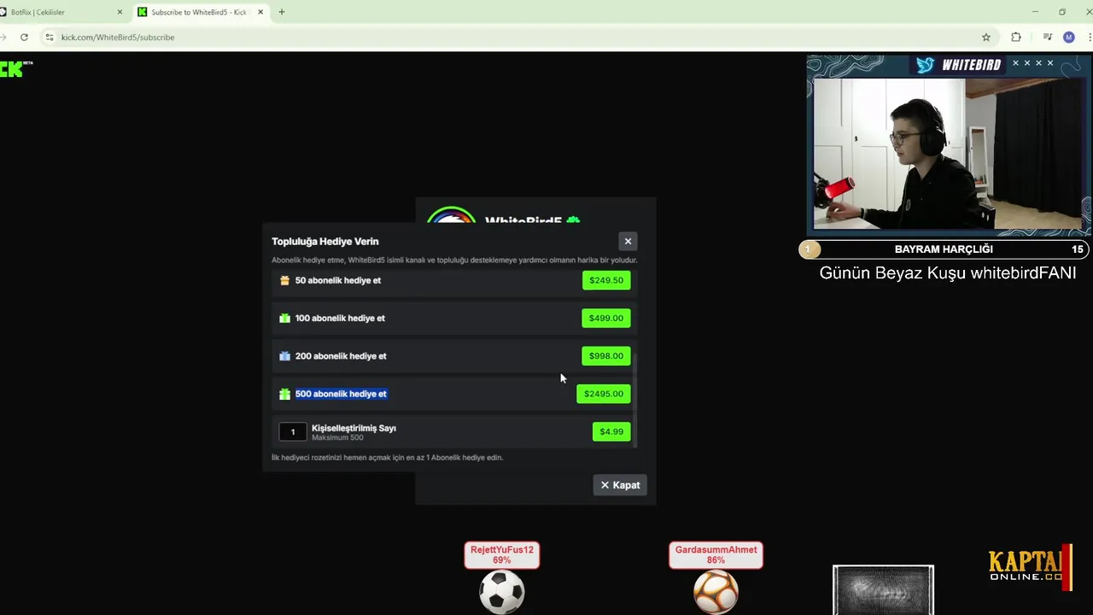Click the WhiteBird bird logo in overlay
The image size is (1093, 615).
(x=926, y=65)
